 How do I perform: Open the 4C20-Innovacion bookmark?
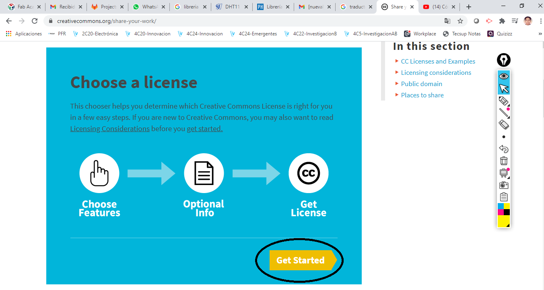coord(148,34)
